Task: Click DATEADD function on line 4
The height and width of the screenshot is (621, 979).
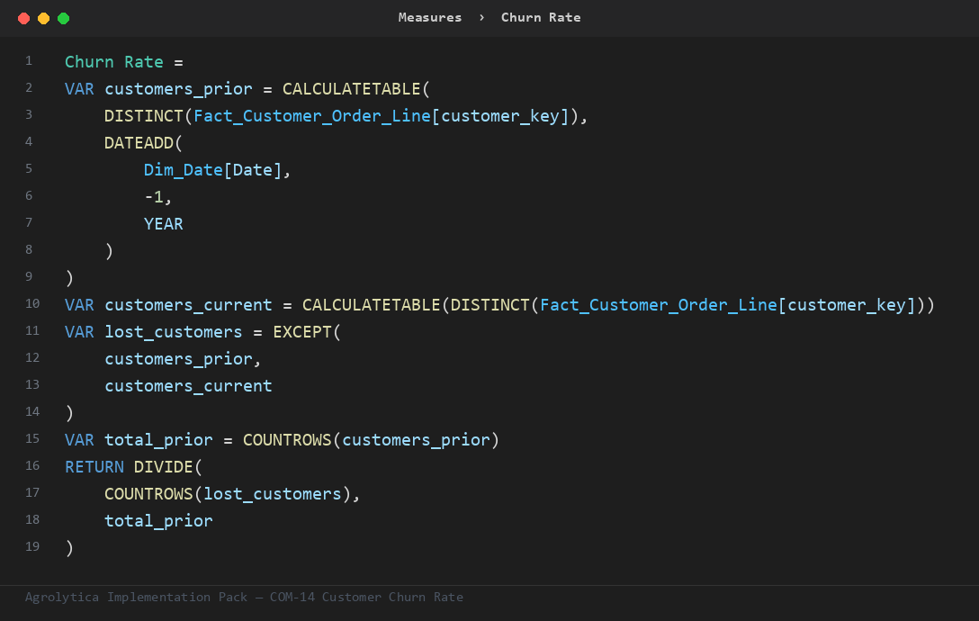Action: coord(139,142)
